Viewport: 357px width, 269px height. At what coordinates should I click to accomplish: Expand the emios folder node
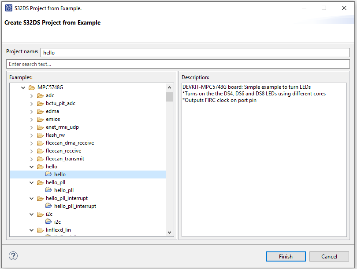(32, 120)
